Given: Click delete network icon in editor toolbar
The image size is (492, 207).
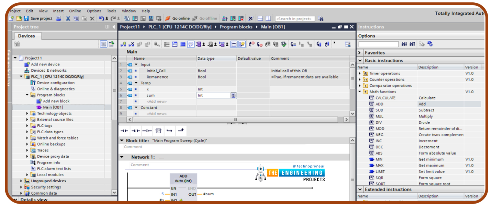Looking at the screenshot, I should [132, 44].
